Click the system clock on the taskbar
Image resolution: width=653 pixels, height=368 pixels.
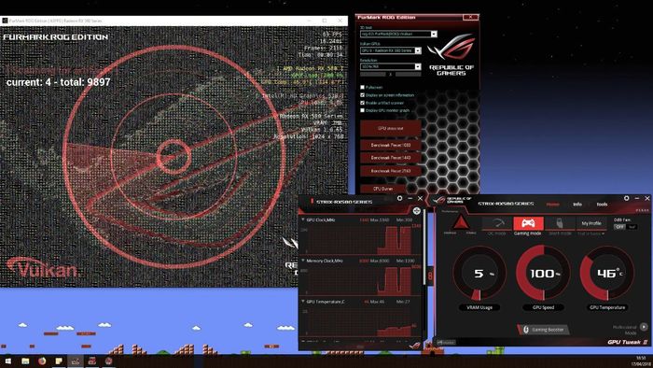pos(642,361)
